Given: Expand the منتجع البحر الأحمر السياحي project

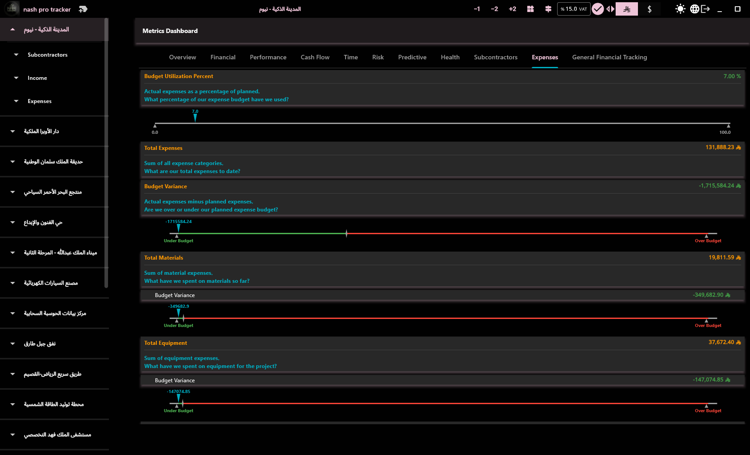Looking at the screenshot, I should [x=12, y=192].
